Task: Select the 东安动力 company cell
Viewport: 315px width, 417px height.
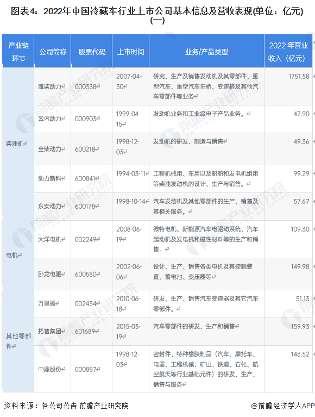Action: (51, 206)
